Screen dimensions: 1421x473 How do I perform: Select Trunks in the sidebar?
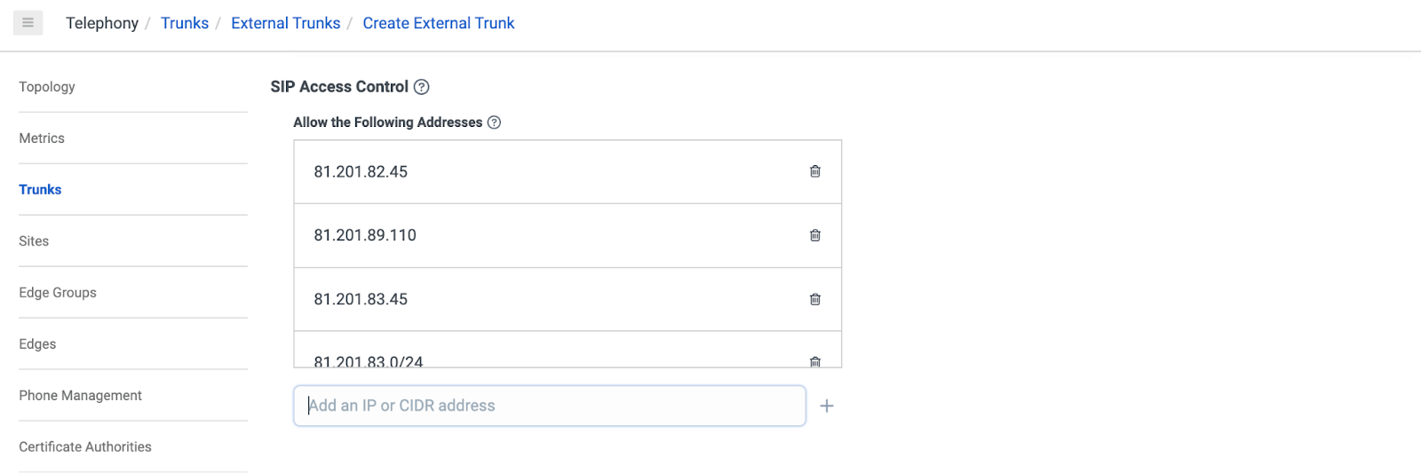click(x=40, y=190)
